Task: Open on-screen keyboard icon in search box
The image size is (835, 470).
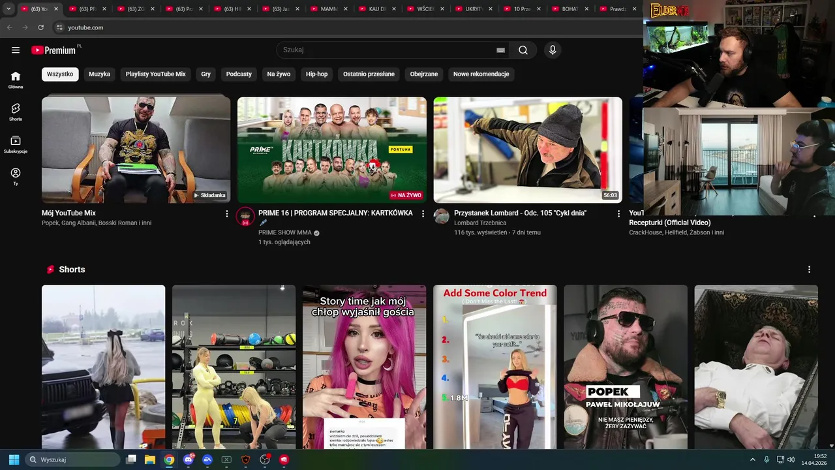Action: tap(500, 50)
